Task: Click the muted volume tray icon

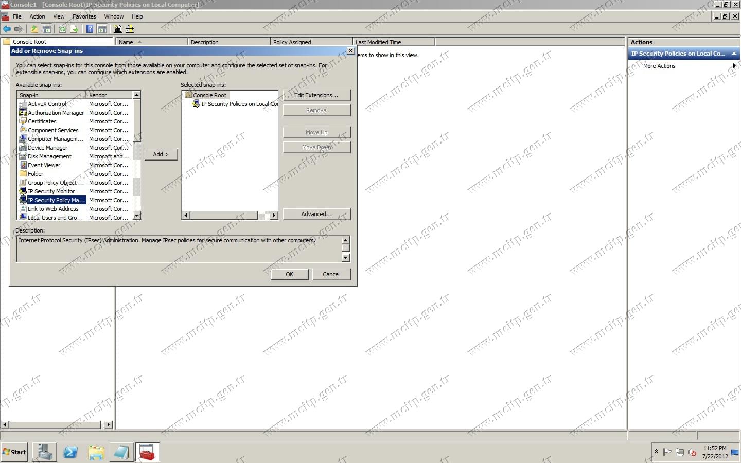Action: tap(692, 453)
